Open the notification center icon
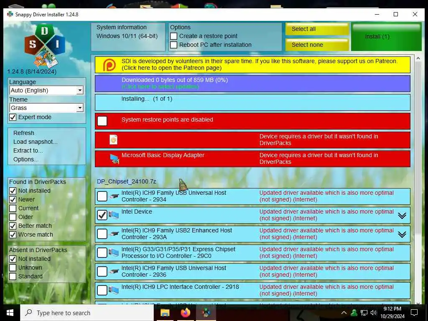Viewport: 428px width, 321px height. pyautogui.click(x=414, y=313)
